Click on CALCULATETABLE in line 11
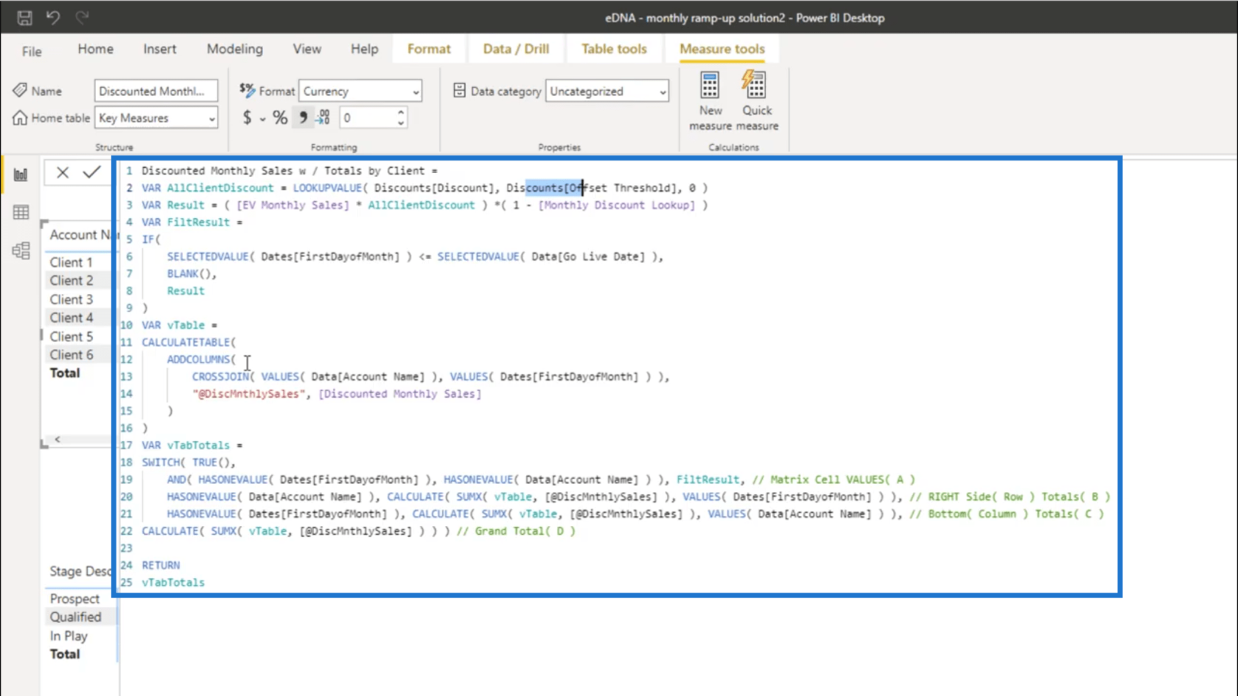Viewport: 1238px width, 696px height. pyautogui.click(x=186, y=342)
